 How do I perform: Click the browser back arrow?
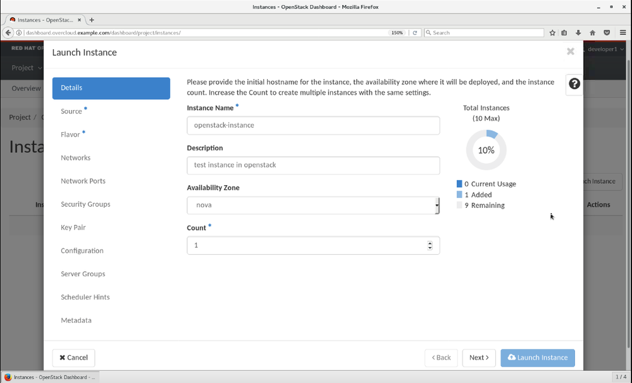[x=8, y=33]
